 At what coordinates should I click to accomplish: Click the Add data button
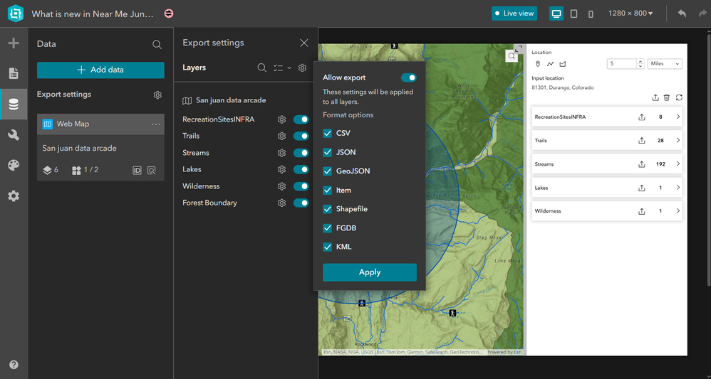(100, 70)
